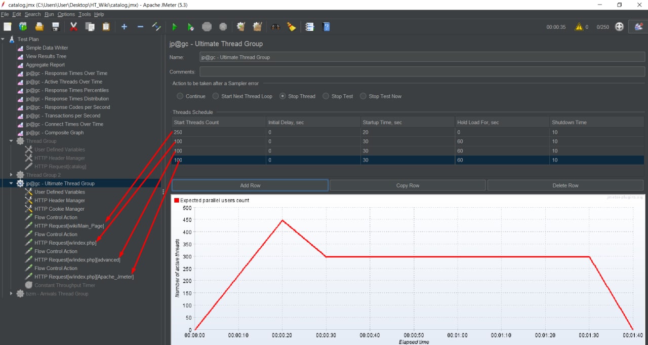
Task: Save the test plan with floppy icon
Action: 56,26
